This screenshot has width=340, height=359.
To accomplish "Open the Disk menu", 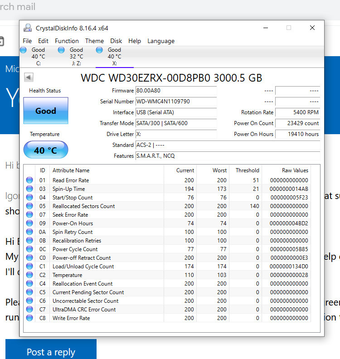I will [x=116, y=41].
